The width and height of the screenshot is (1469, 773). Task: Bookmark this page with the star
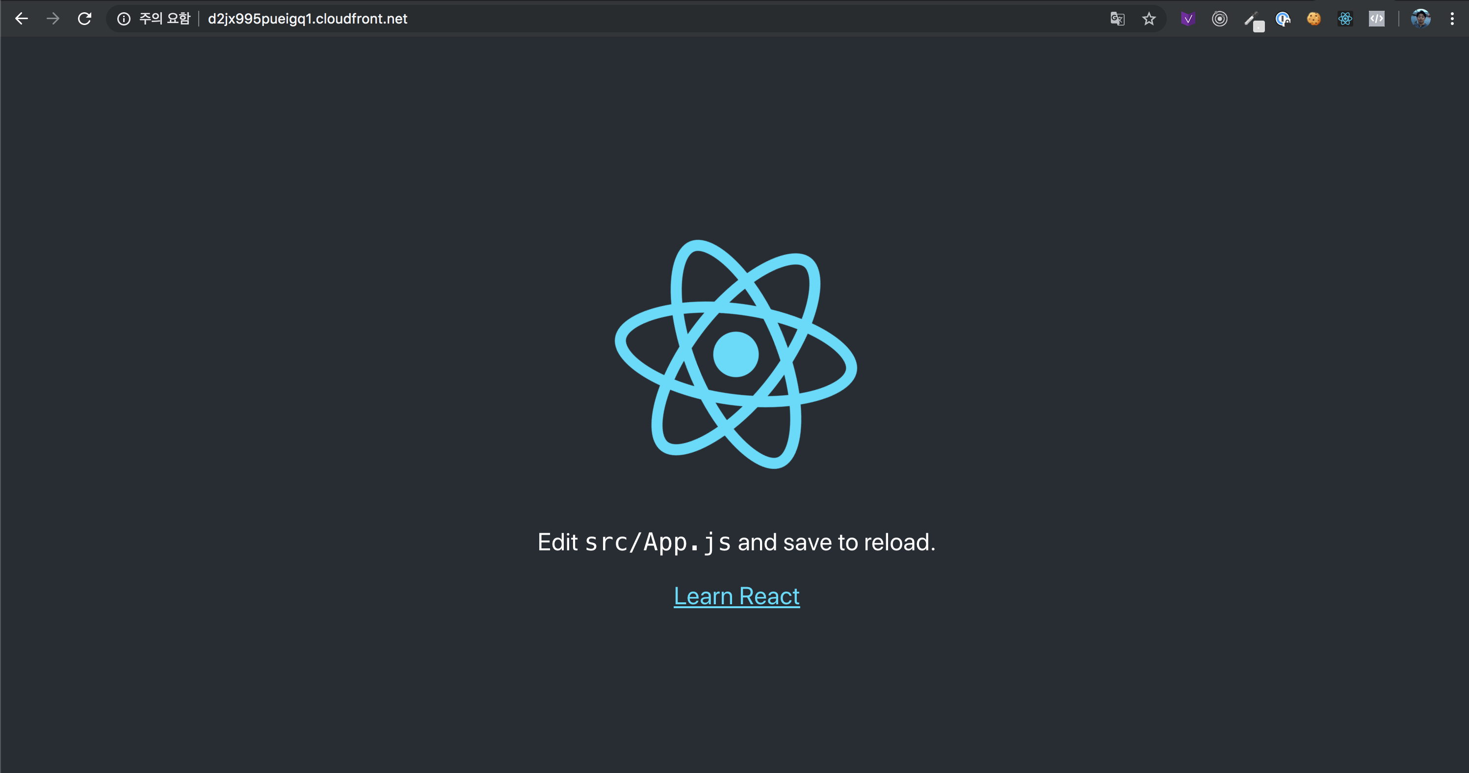pyautogui.click(x=1149, y=19)
